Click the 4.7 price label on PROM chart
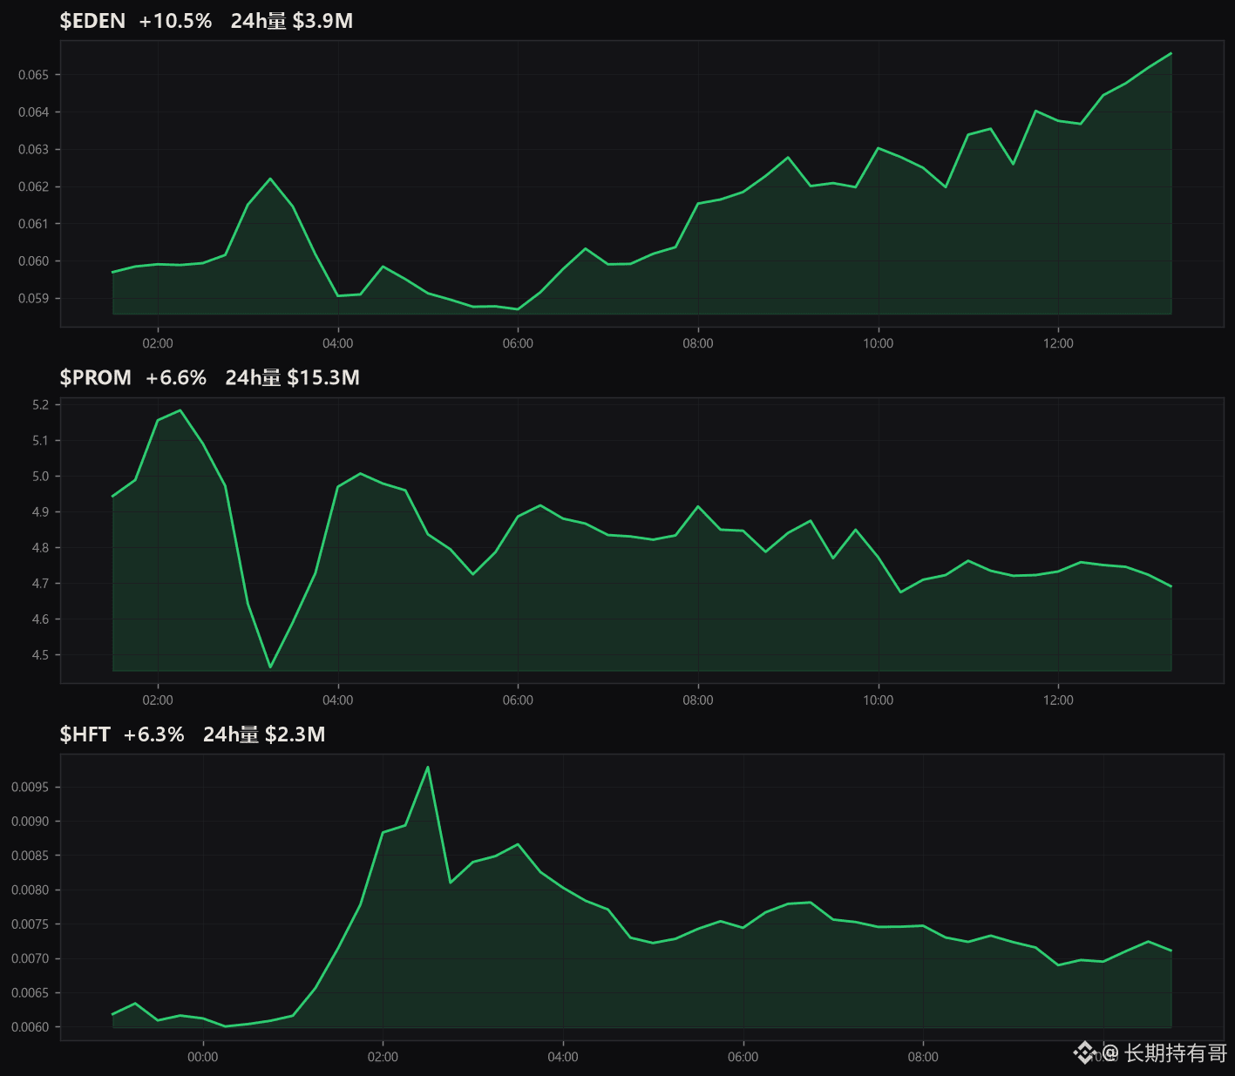This screenshot has width=1235, height=1076. [41, 584]
